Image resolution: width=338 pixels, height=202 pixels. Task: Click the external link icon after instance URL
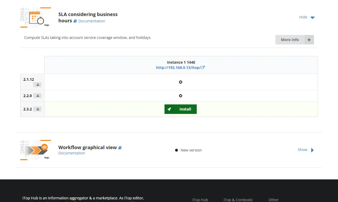pyautogui.click(x=203, y=68)
